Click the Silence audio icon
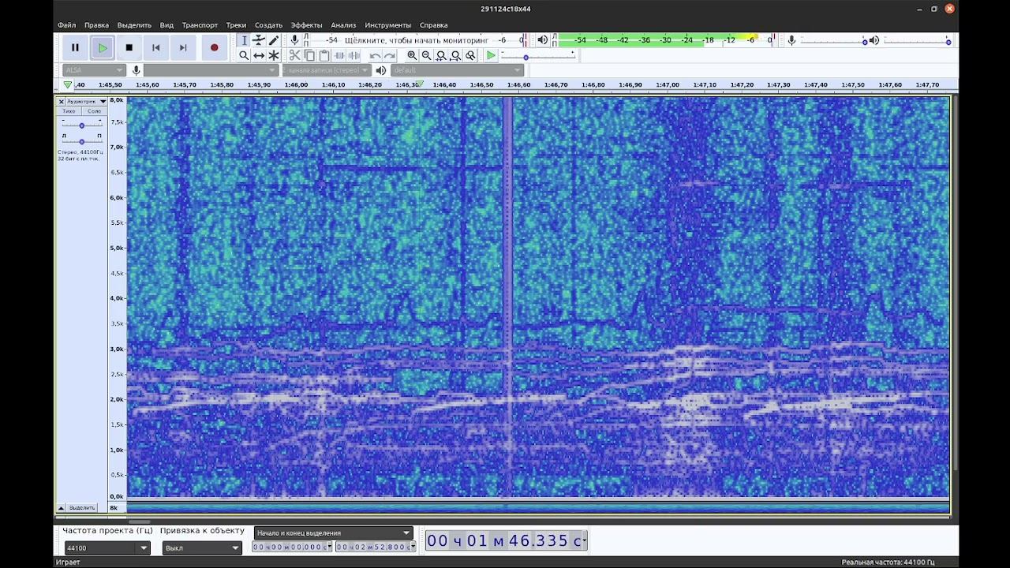Screen dimensions: 1010x568 point(354,55)
